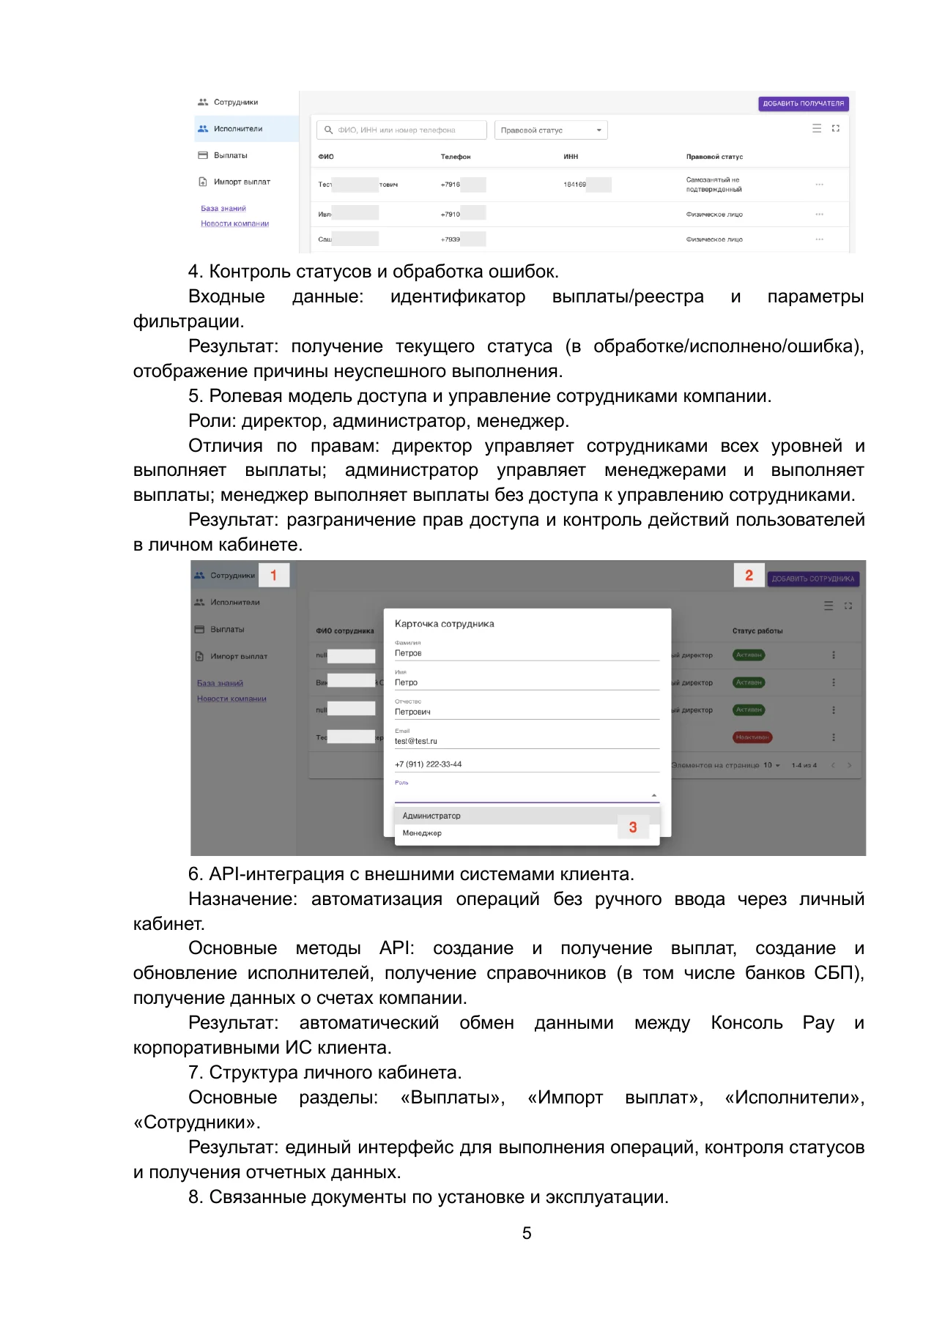
Task: Choose the Менеджер role option
Action: pos(527,833)
